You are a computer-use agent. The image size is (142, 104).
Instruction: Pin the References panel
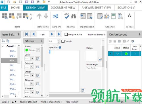coord(41,41)
